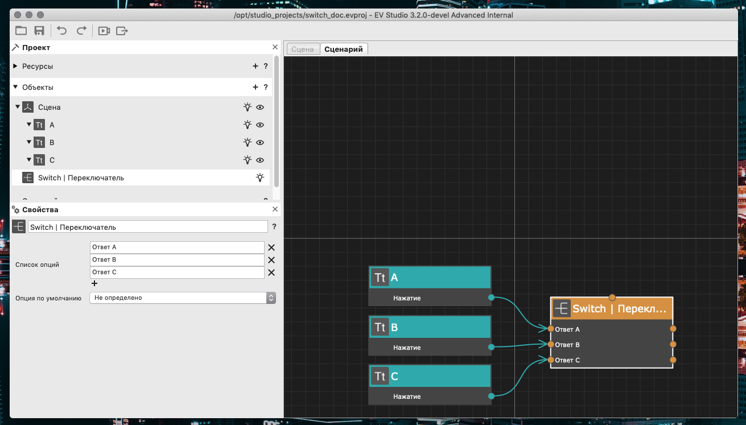Click the project panel vertical scrollbar

point(277,119)
